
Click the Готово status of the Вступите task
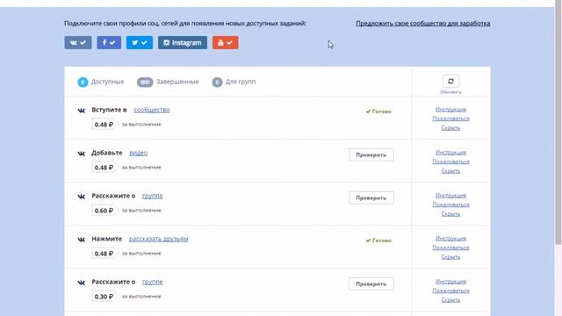378,111
